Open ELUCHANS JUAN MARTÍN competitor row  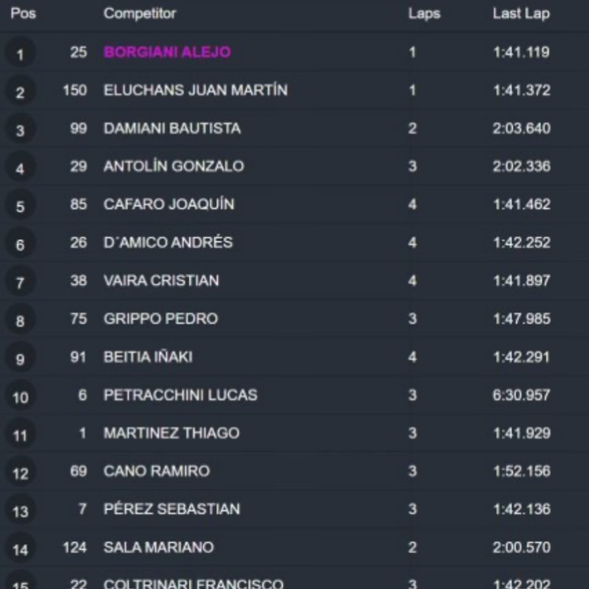click(294, 90)
